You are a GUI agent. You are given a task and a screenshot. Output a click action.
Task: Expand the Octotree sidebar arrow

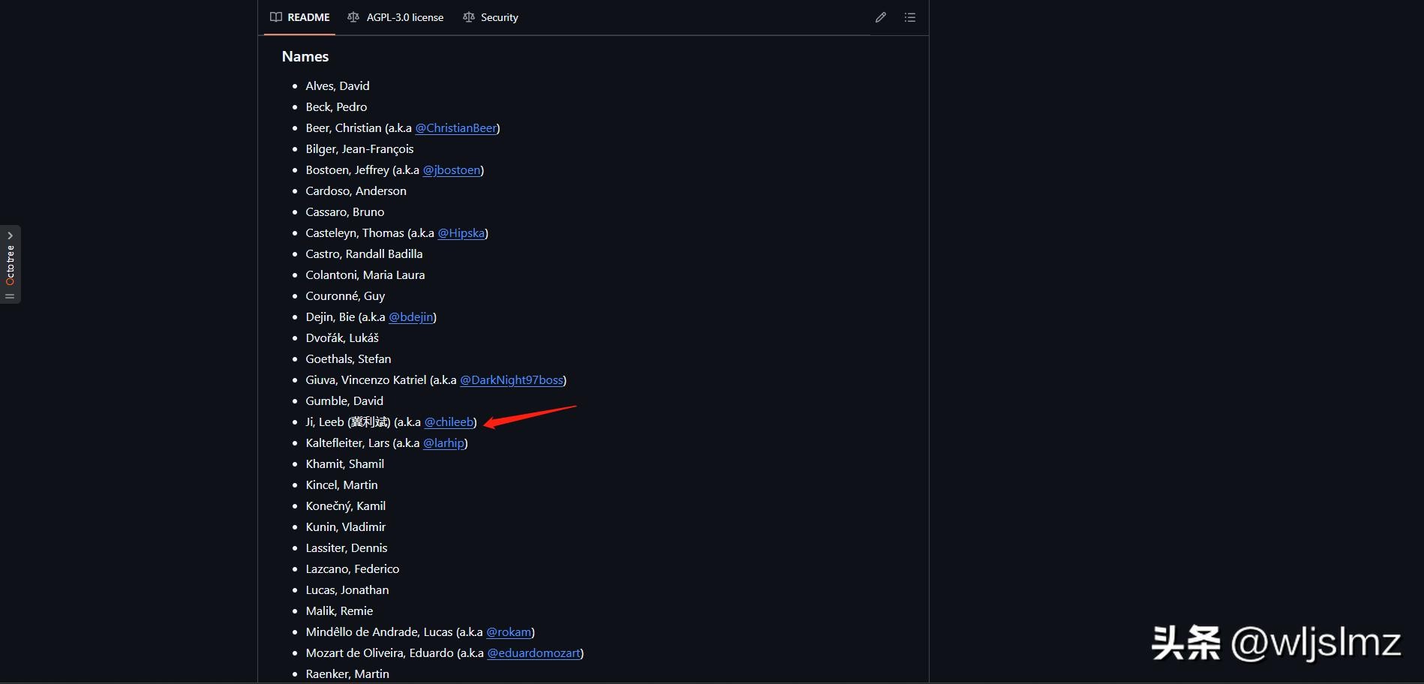coord(10,235)
